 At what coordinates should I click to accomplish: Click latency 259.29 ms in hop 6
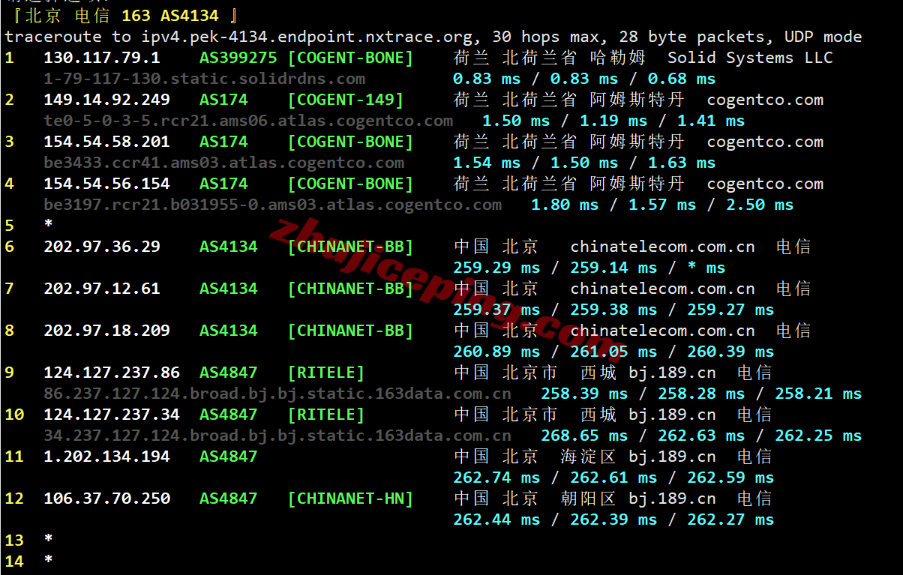496,268
